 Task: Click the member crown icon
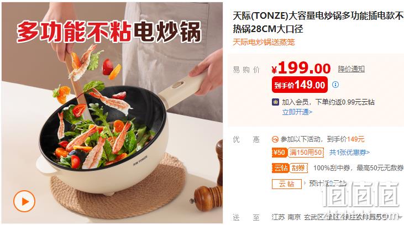[275, 102]
